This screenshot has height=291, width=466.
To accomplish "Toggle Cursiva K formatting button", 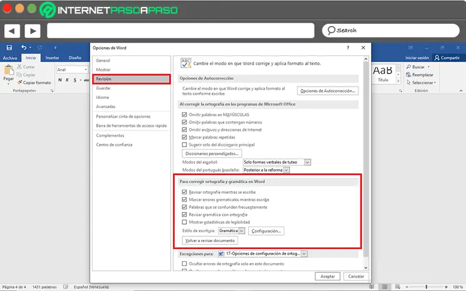I will click(67, 80).
